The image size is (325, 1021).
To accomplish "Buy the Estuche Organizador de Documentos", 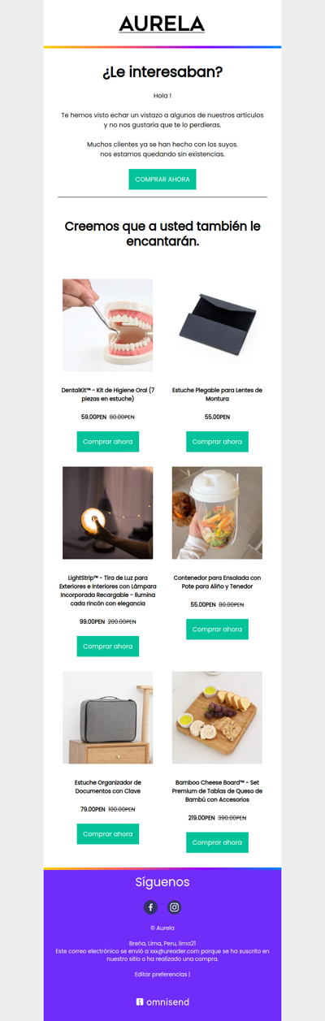I will point(108,834).
